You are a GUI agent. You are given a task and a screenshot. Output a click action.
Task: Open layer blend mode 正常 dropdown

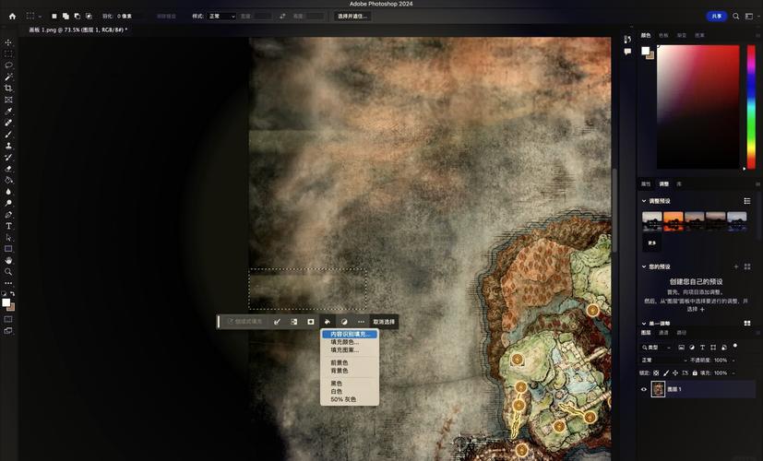pos(663,361)
